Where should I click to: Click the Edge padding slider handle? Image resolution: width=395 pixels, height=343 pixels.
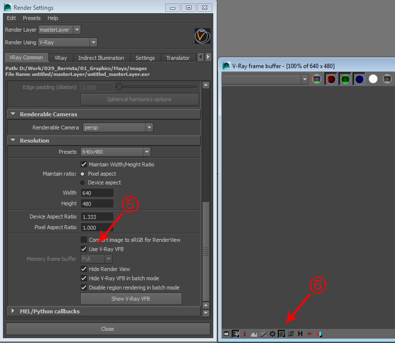tap(119, 87)
